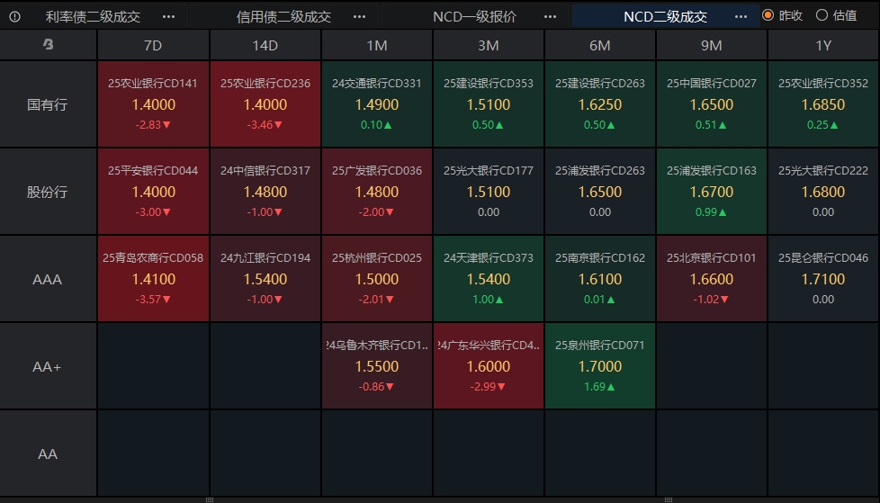880x503 pixels.
Task: Switch to the 信用债二级成交 tab
Action: tap(283, 17)
